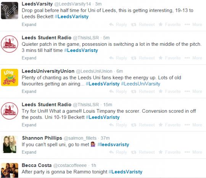Screen dimensions: 206x178
Task: Click the #leedsvaristy hashtag in Shannon's tweet
Action: click(113, 145)
